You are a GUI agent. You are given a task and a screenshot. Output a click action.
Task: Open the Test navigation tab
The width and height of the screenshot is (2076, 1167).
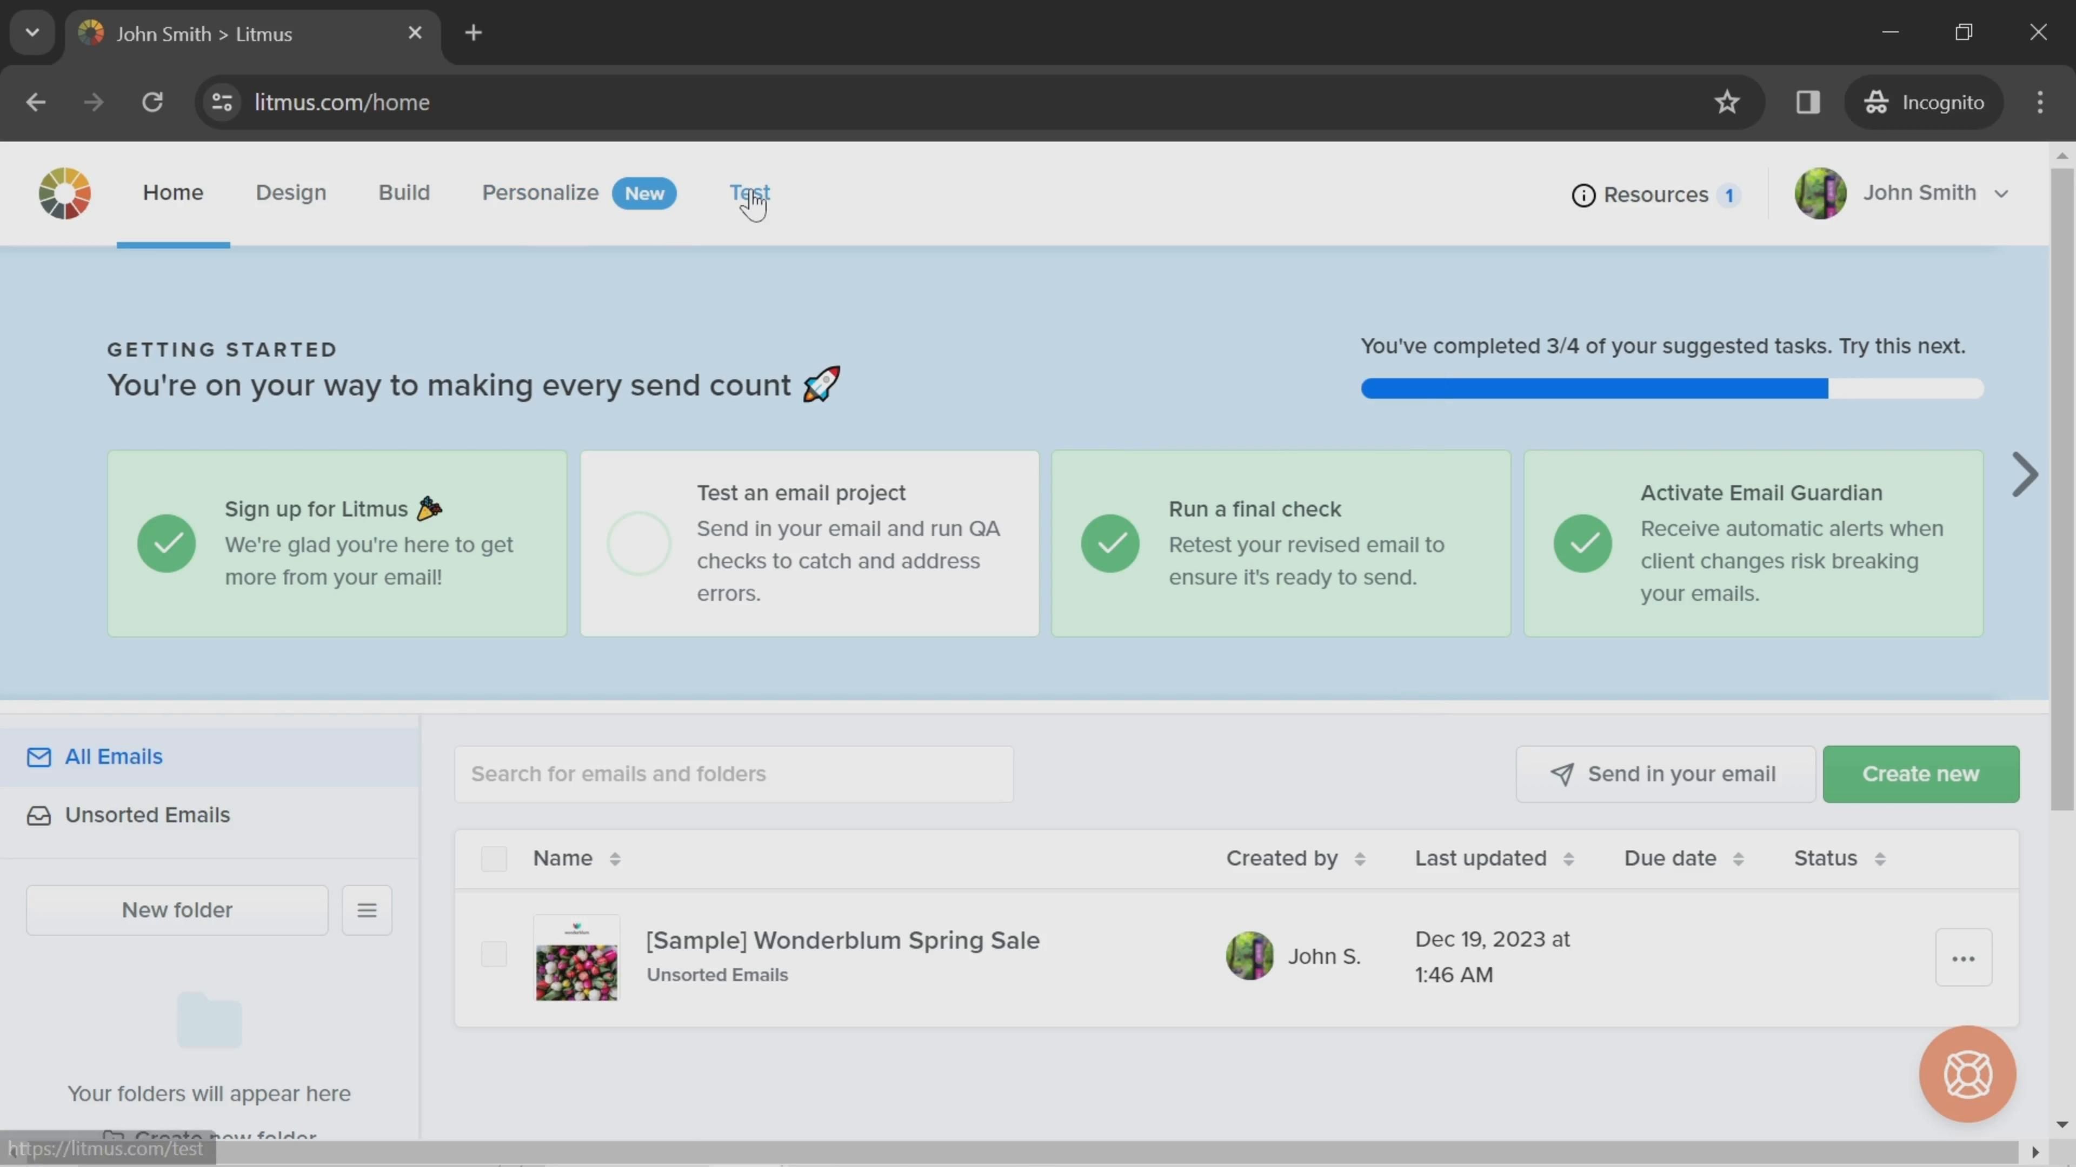[749, 192]
